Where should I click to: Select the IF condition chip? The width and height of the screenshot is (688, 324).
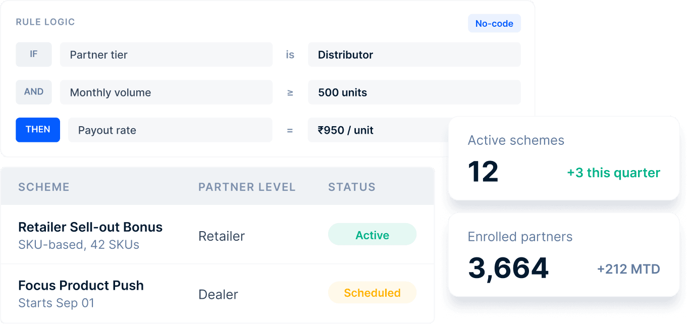coord(34,55)
